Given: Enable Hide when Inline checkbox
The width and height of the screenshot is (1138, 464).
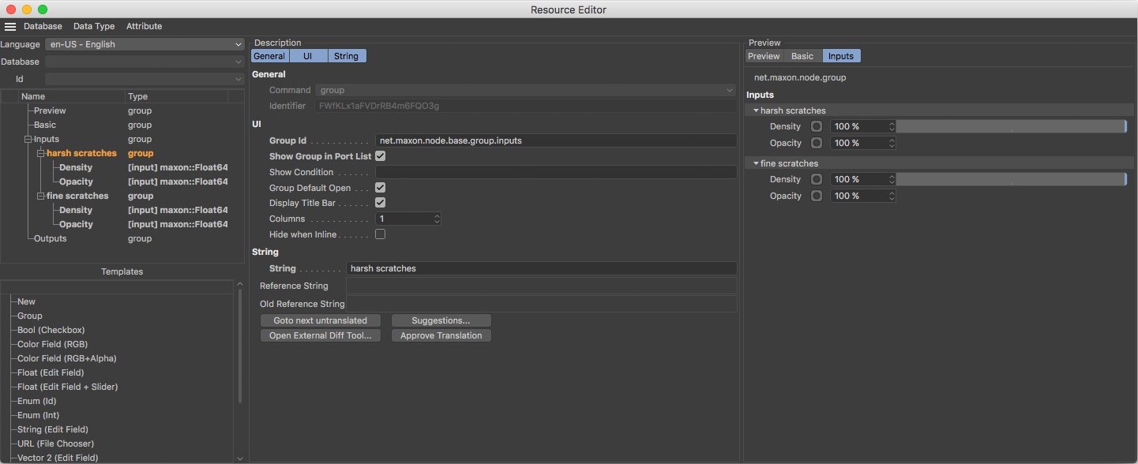Looking at the screenshot, I should point(380,234).
